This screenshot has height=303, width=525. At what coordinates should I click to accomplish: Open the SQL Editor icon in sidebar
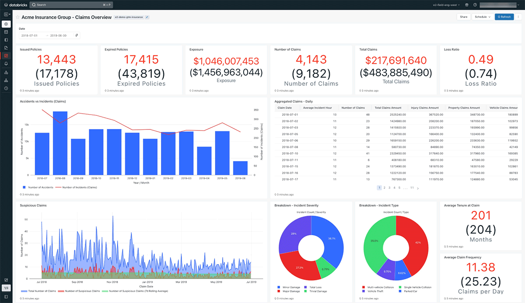tap(6, 32)
